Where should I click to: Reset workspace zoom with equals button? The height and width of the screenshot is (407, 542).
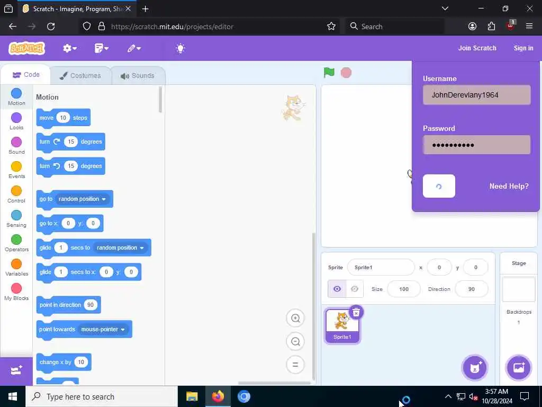point(295,365)
